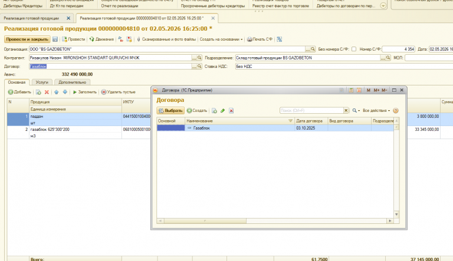
Task: Switch to Дополнительно tab
Action: pos(72,82)
